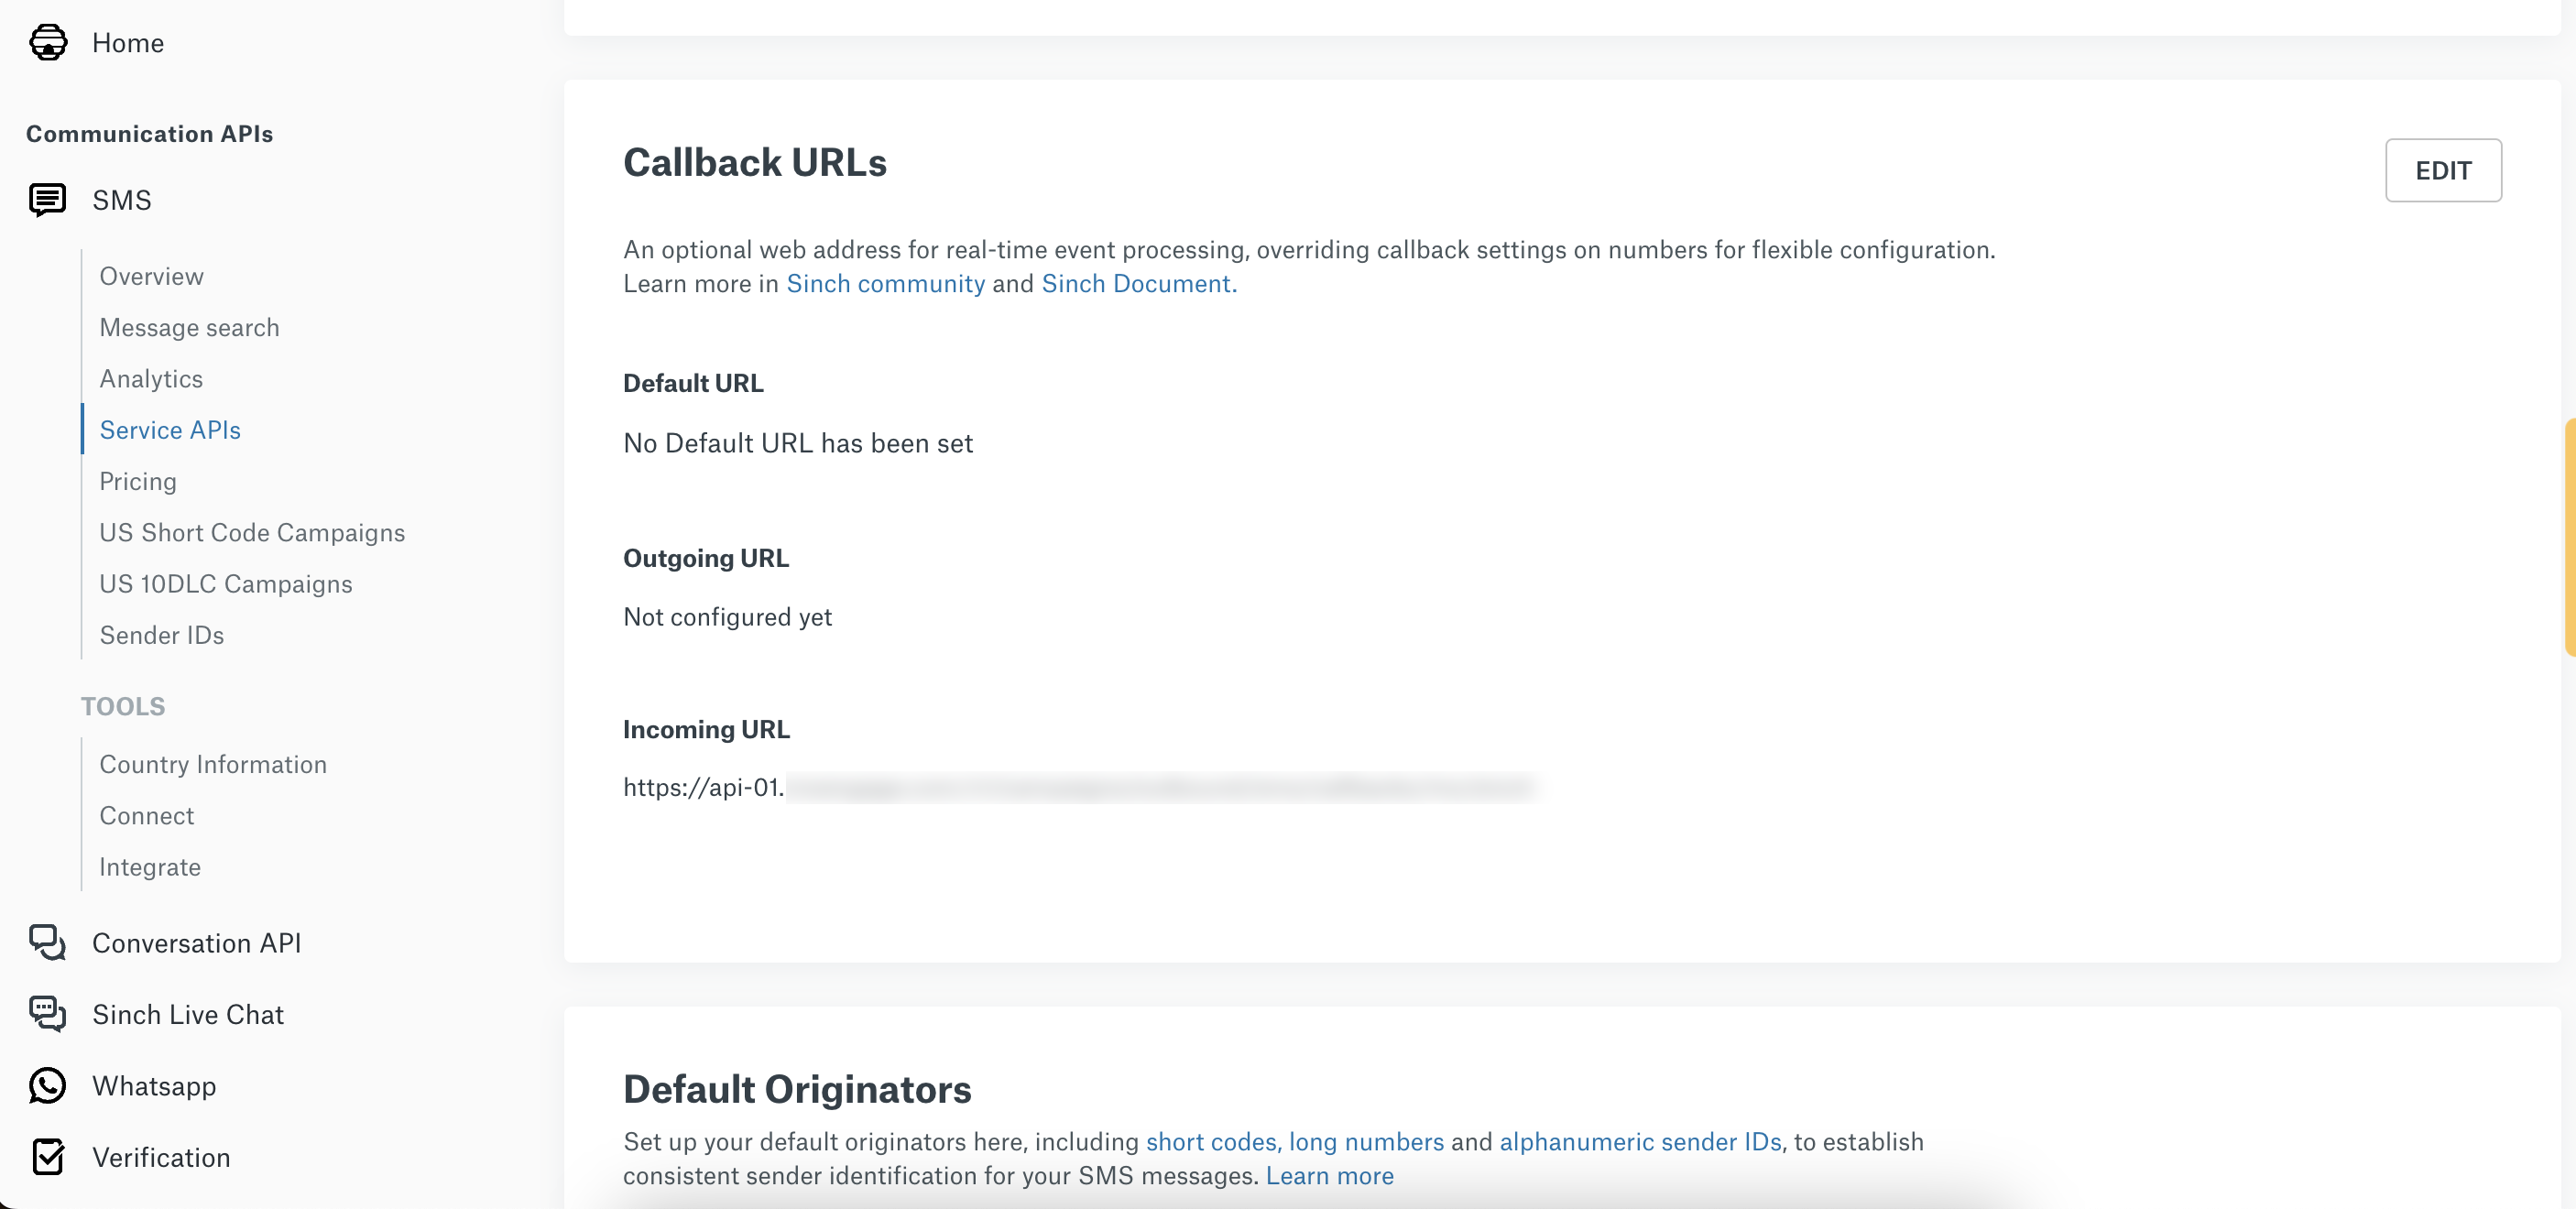
Task: Click EDIT button for Callback URLs
Action: click(2443, 170)
